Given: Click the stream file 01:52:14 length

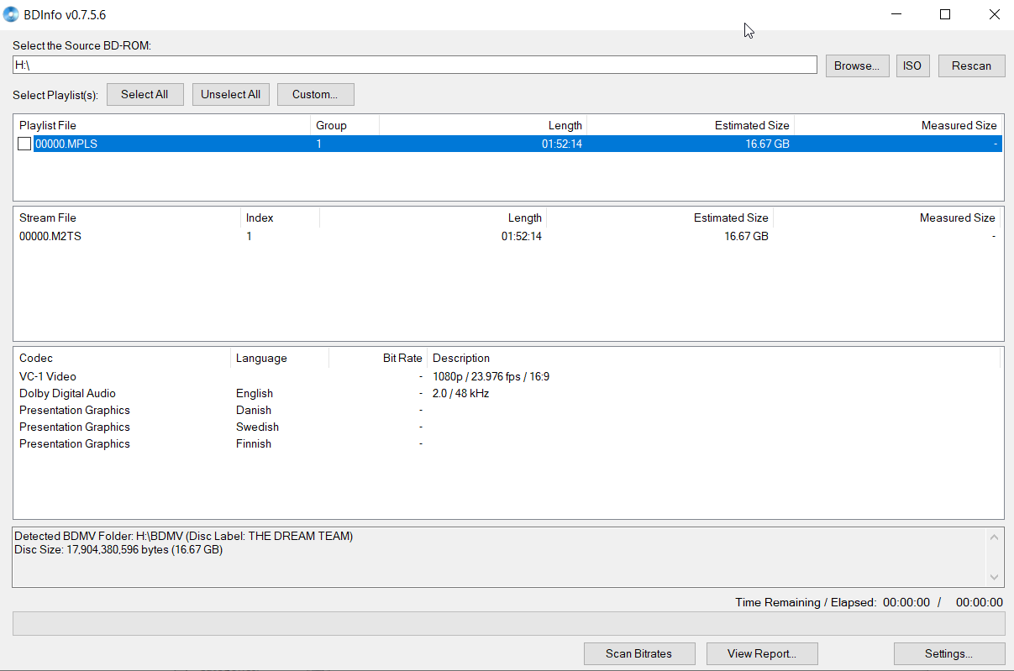Looking at the screenshot, I should (522, 236).
